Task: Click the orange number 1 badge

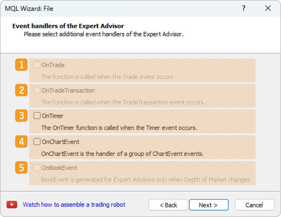Action: pos(21,65)
